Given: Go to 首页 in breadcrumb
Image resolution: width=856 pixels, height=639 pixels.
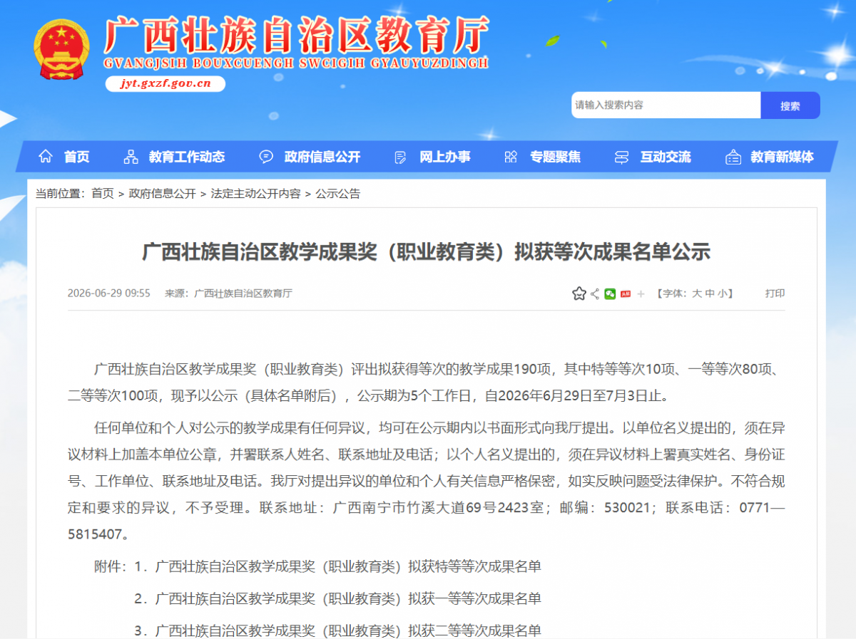Looking at the screenshot, I should [103, 193].
